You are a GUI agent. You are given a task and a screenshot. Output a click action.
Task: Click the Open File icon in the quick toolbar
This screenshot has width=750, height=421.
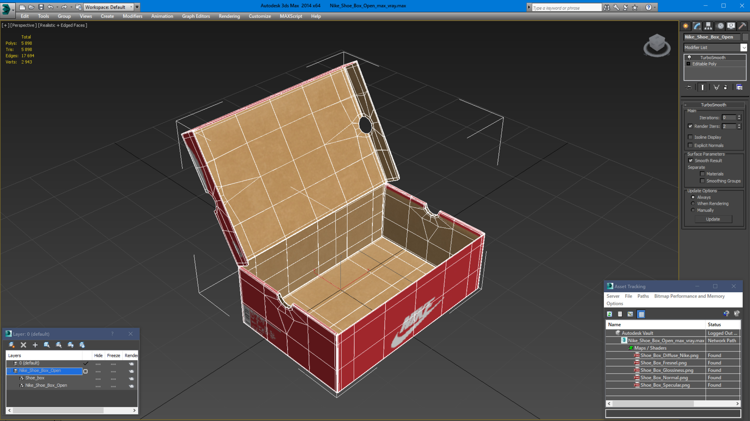32,7
